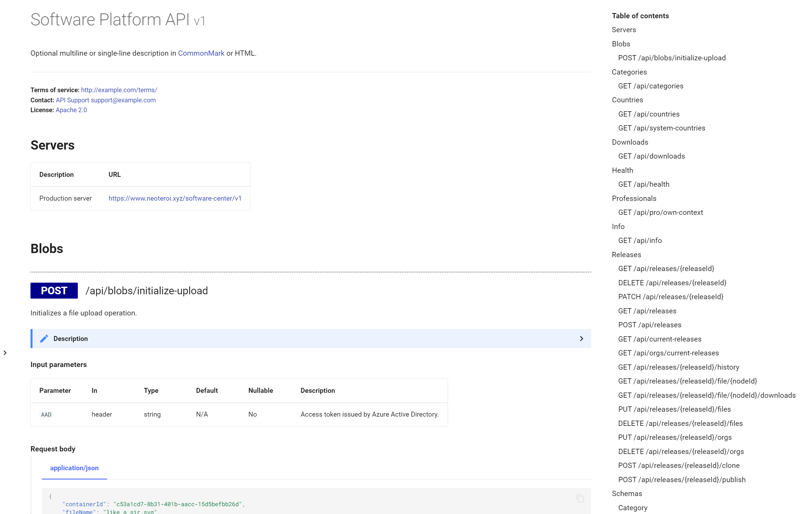Viewport: 801px width, 514px height.
Task: Switch to the application/json tab
Action: [x=74, y=468]
